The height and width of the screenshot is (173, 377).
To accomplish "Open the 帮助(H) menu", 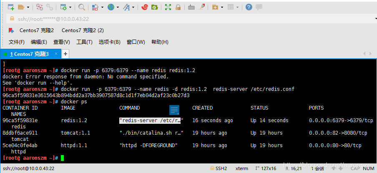I will (160, 42).
